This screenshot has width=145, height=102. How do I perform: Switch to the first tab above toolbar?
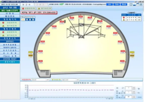coord(27,5)
